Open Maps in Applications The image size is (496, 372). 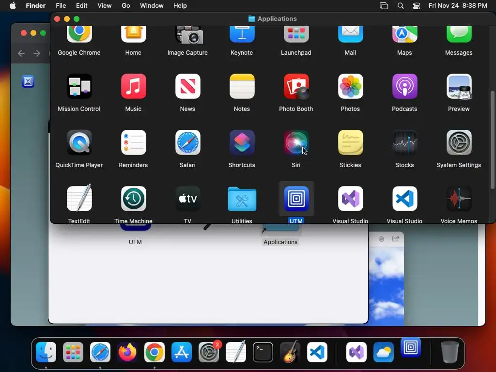404,34
